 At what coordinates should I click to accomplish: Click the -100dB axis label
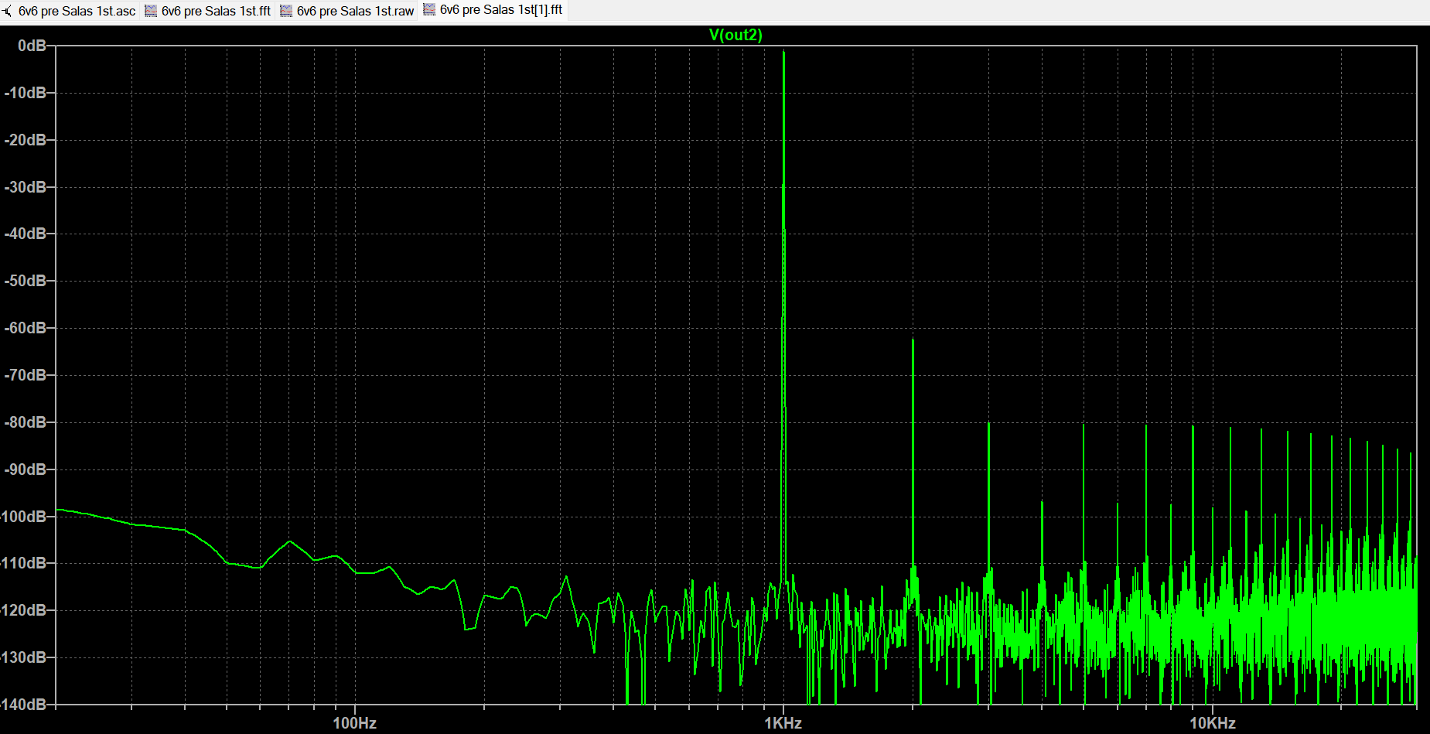coord(24,517)
